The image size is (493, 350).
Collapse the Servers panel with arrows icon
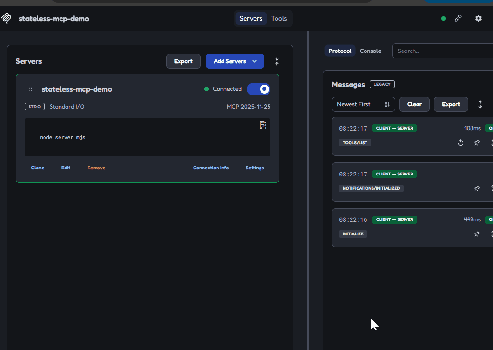tap(276, 61)
